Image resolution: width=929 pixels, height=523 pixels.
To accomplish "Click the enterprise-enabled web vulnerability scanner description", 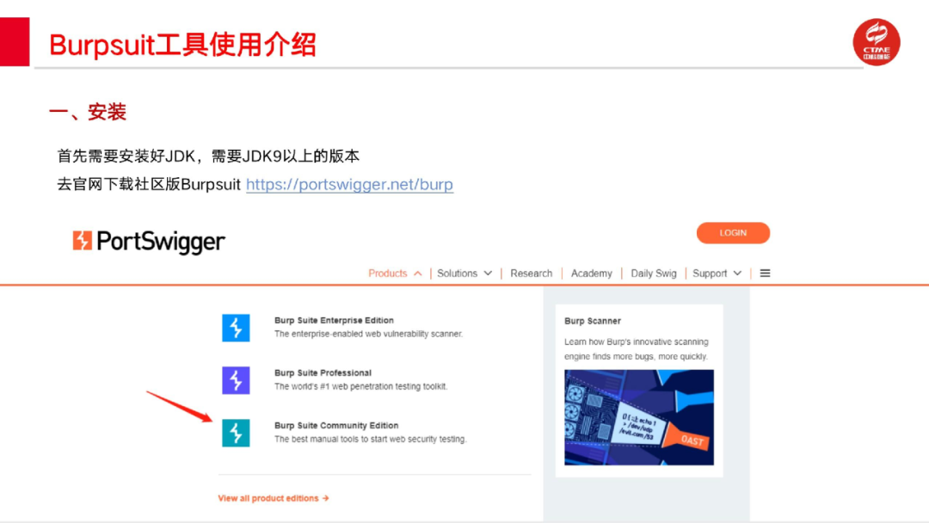I will click(x=368, y=334).
